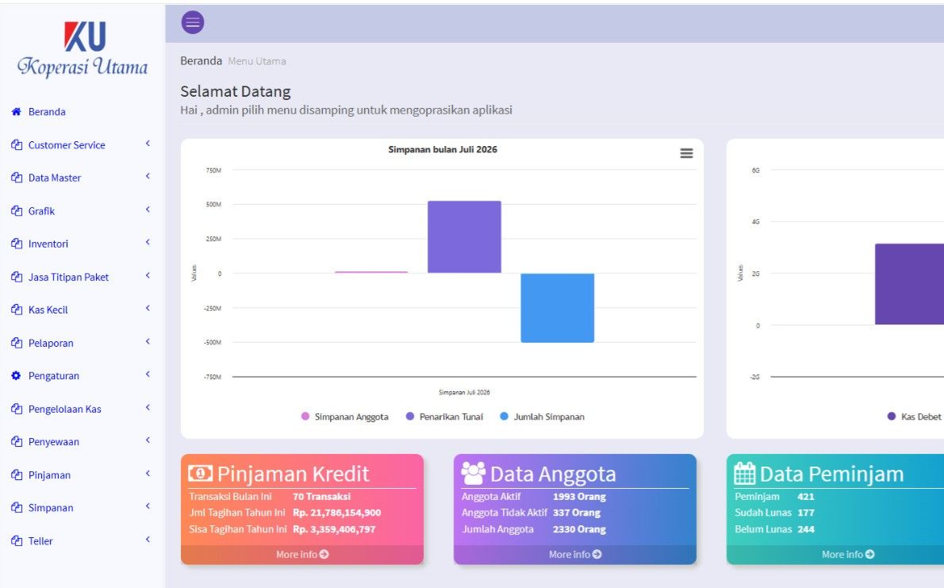
Task: Open the Pinjaman menu item
Action: pyautogui.click(x=49, y=475)
